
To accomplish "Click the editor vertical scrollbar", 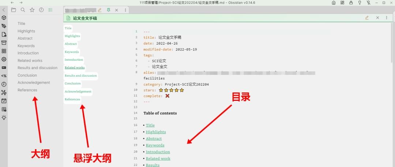I will click(x=391, y=43).
